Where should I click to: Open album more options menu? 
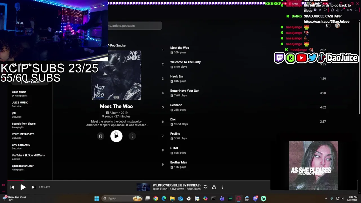click(132, 136)
